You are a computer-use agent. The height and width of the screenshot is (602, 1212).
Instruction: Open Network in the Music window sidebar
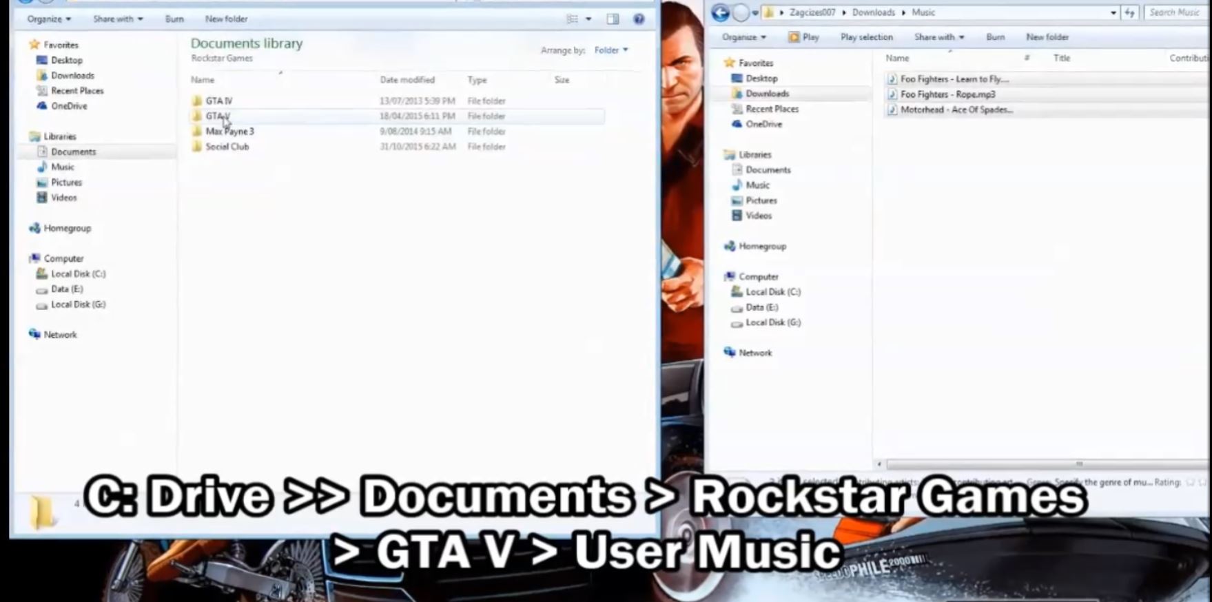tap(748, 352)
